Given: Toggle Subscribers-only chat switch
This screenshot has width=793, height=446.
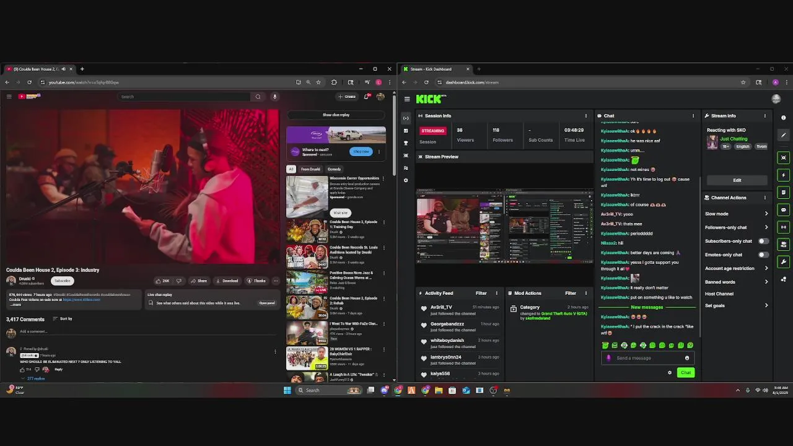Looking at the screenshot, I should tap(764, 241).
